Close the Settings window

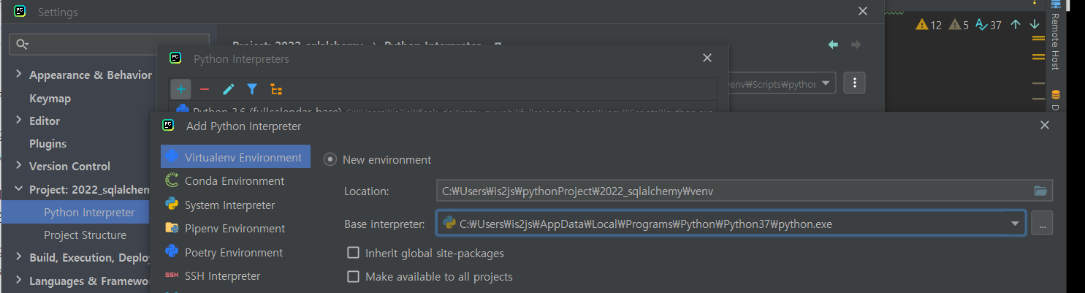tap(863, 11)
